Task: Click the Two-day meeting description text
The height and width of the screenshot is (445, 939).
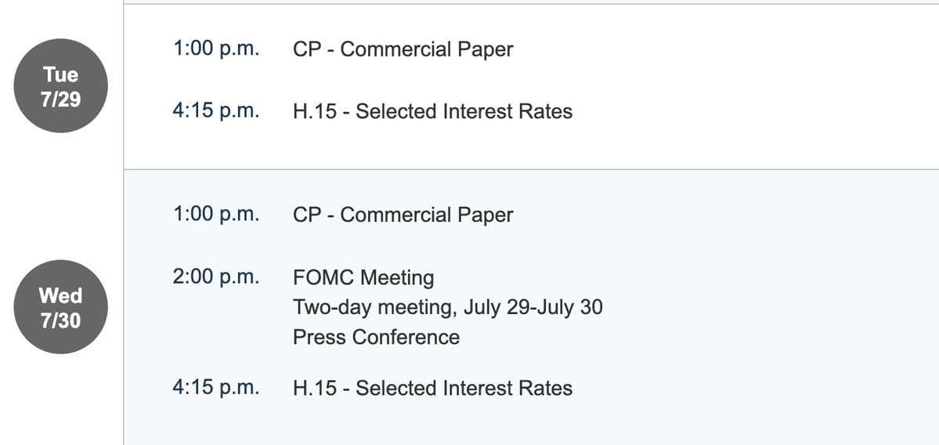Action: 447,307
